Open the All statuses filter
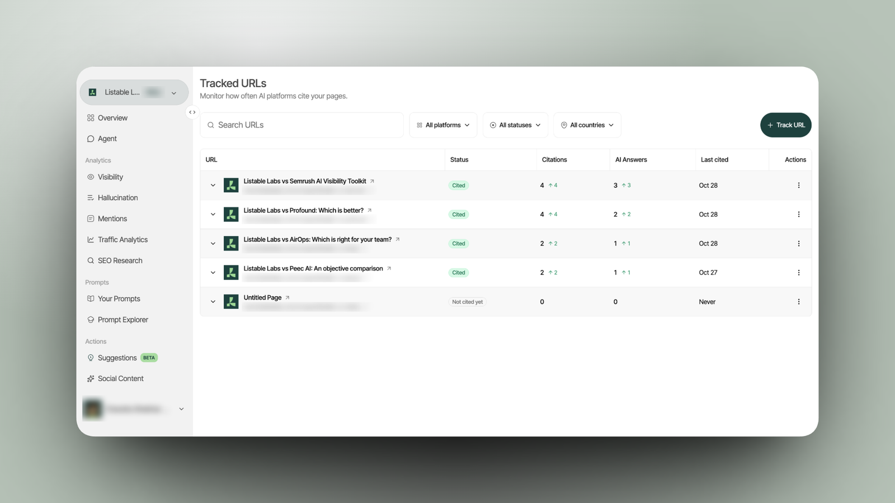This screenshot has height=503, width=895. click(x=515, y=125)
